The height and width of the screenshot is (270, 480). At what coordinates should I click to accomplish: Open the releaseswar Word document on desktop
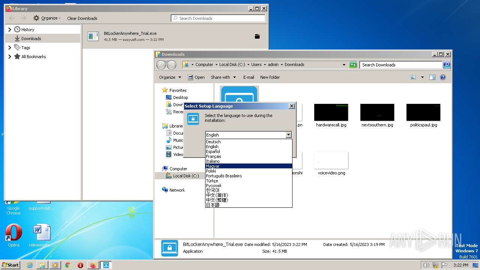point(41,235)
